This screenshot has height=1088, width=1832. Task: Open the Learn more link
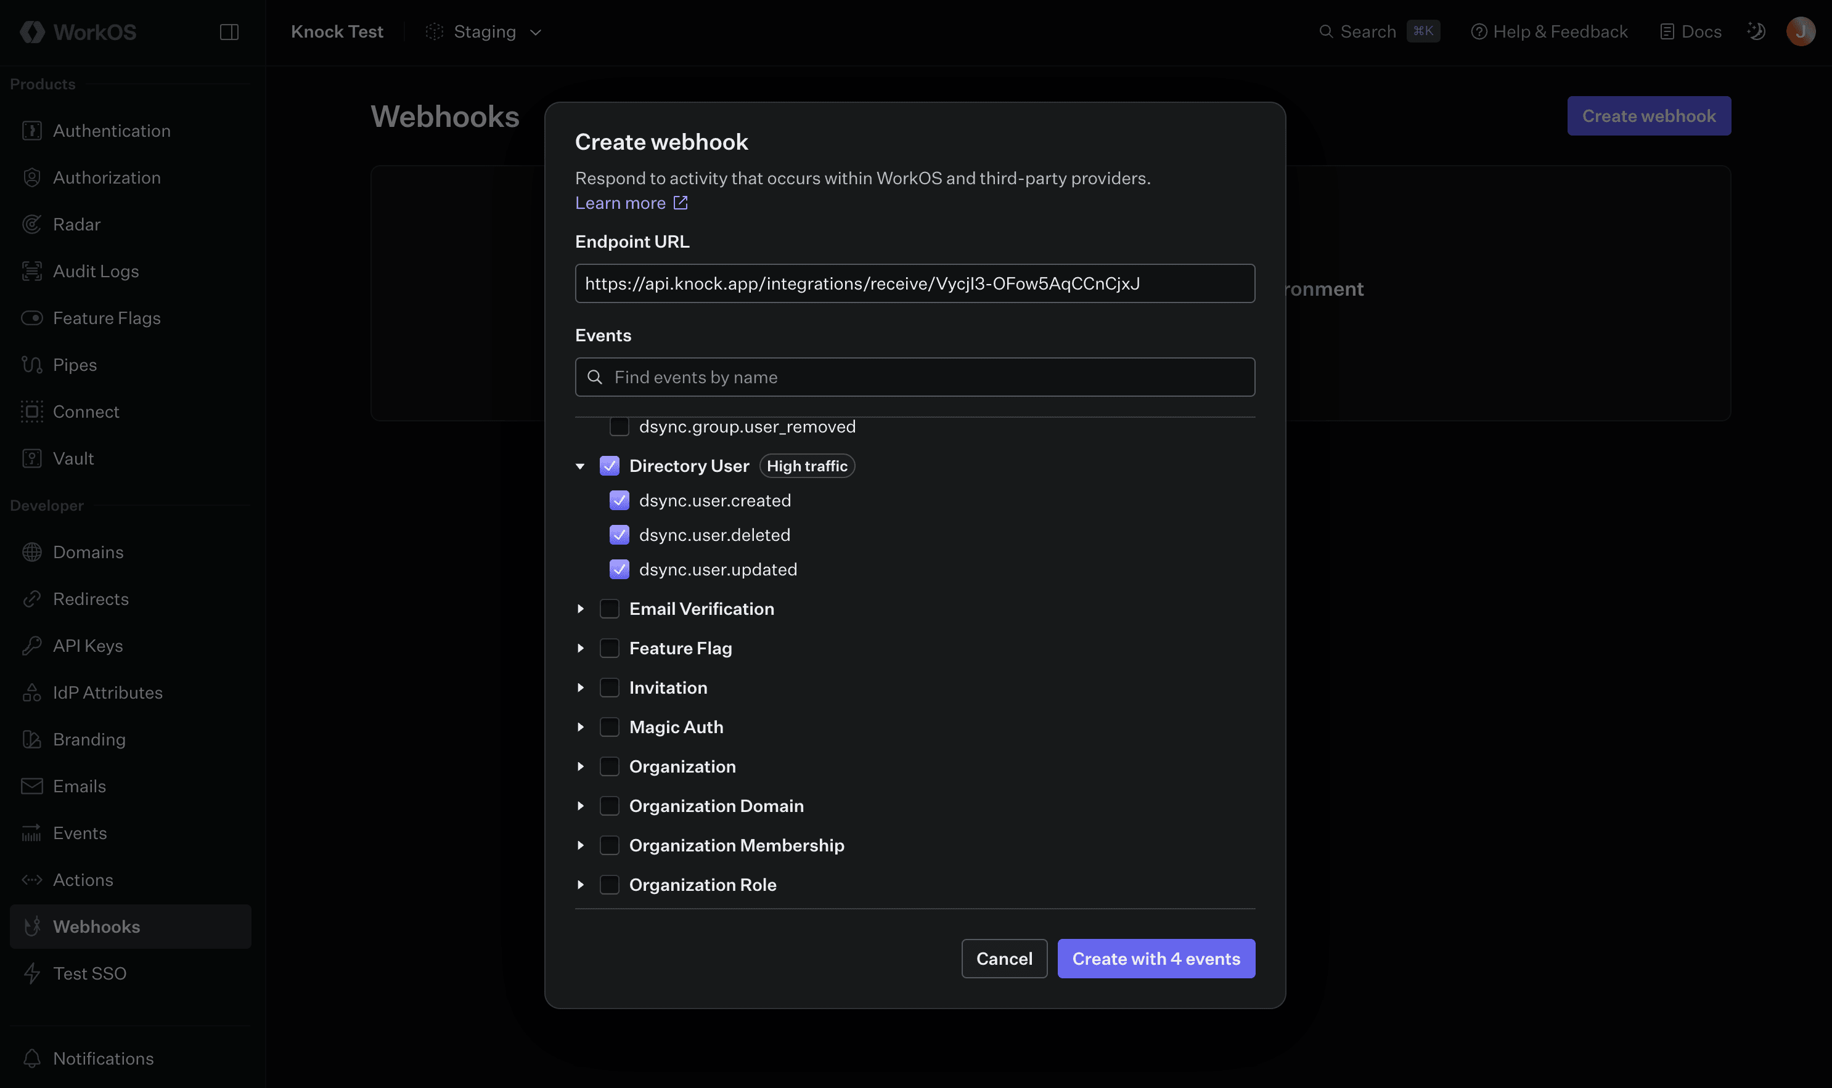(621, 202)
